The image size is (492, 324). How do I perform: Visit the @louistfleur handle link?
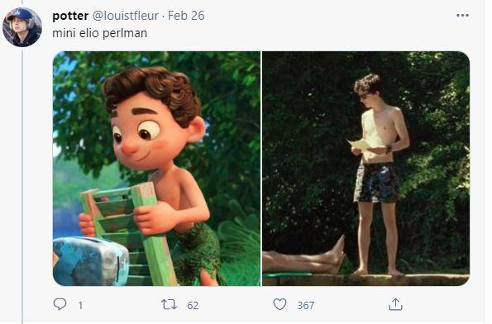(125, 16)
